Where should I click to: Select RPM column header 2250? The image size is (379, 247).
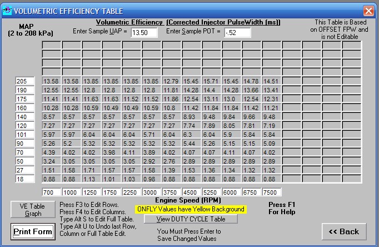(x=132, y=192)
